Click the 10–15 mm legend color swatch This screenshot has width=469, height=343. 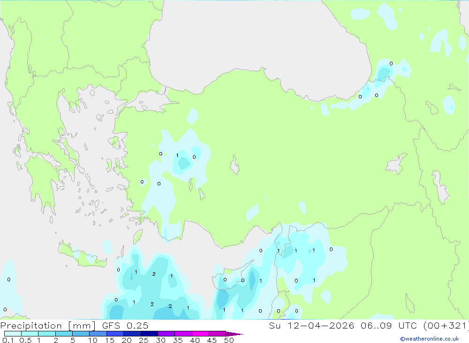click(98, 334)
